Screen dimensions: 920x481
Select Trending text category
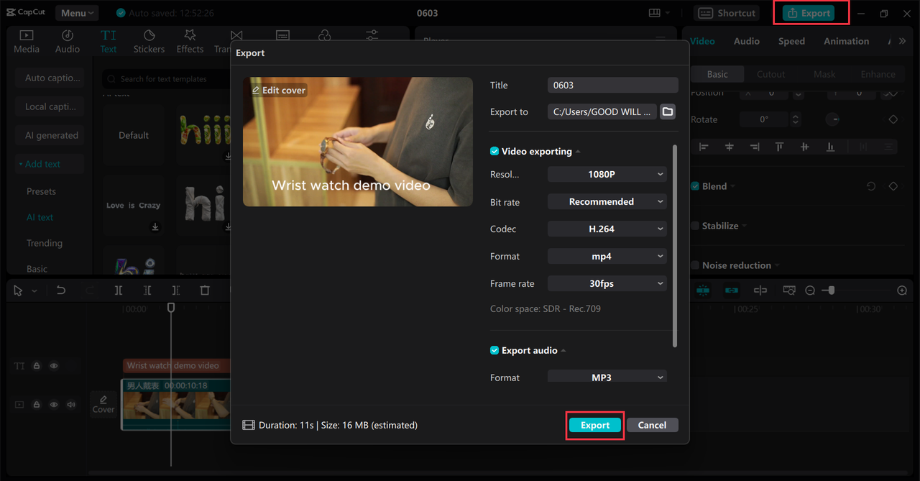tap(45, 243)
